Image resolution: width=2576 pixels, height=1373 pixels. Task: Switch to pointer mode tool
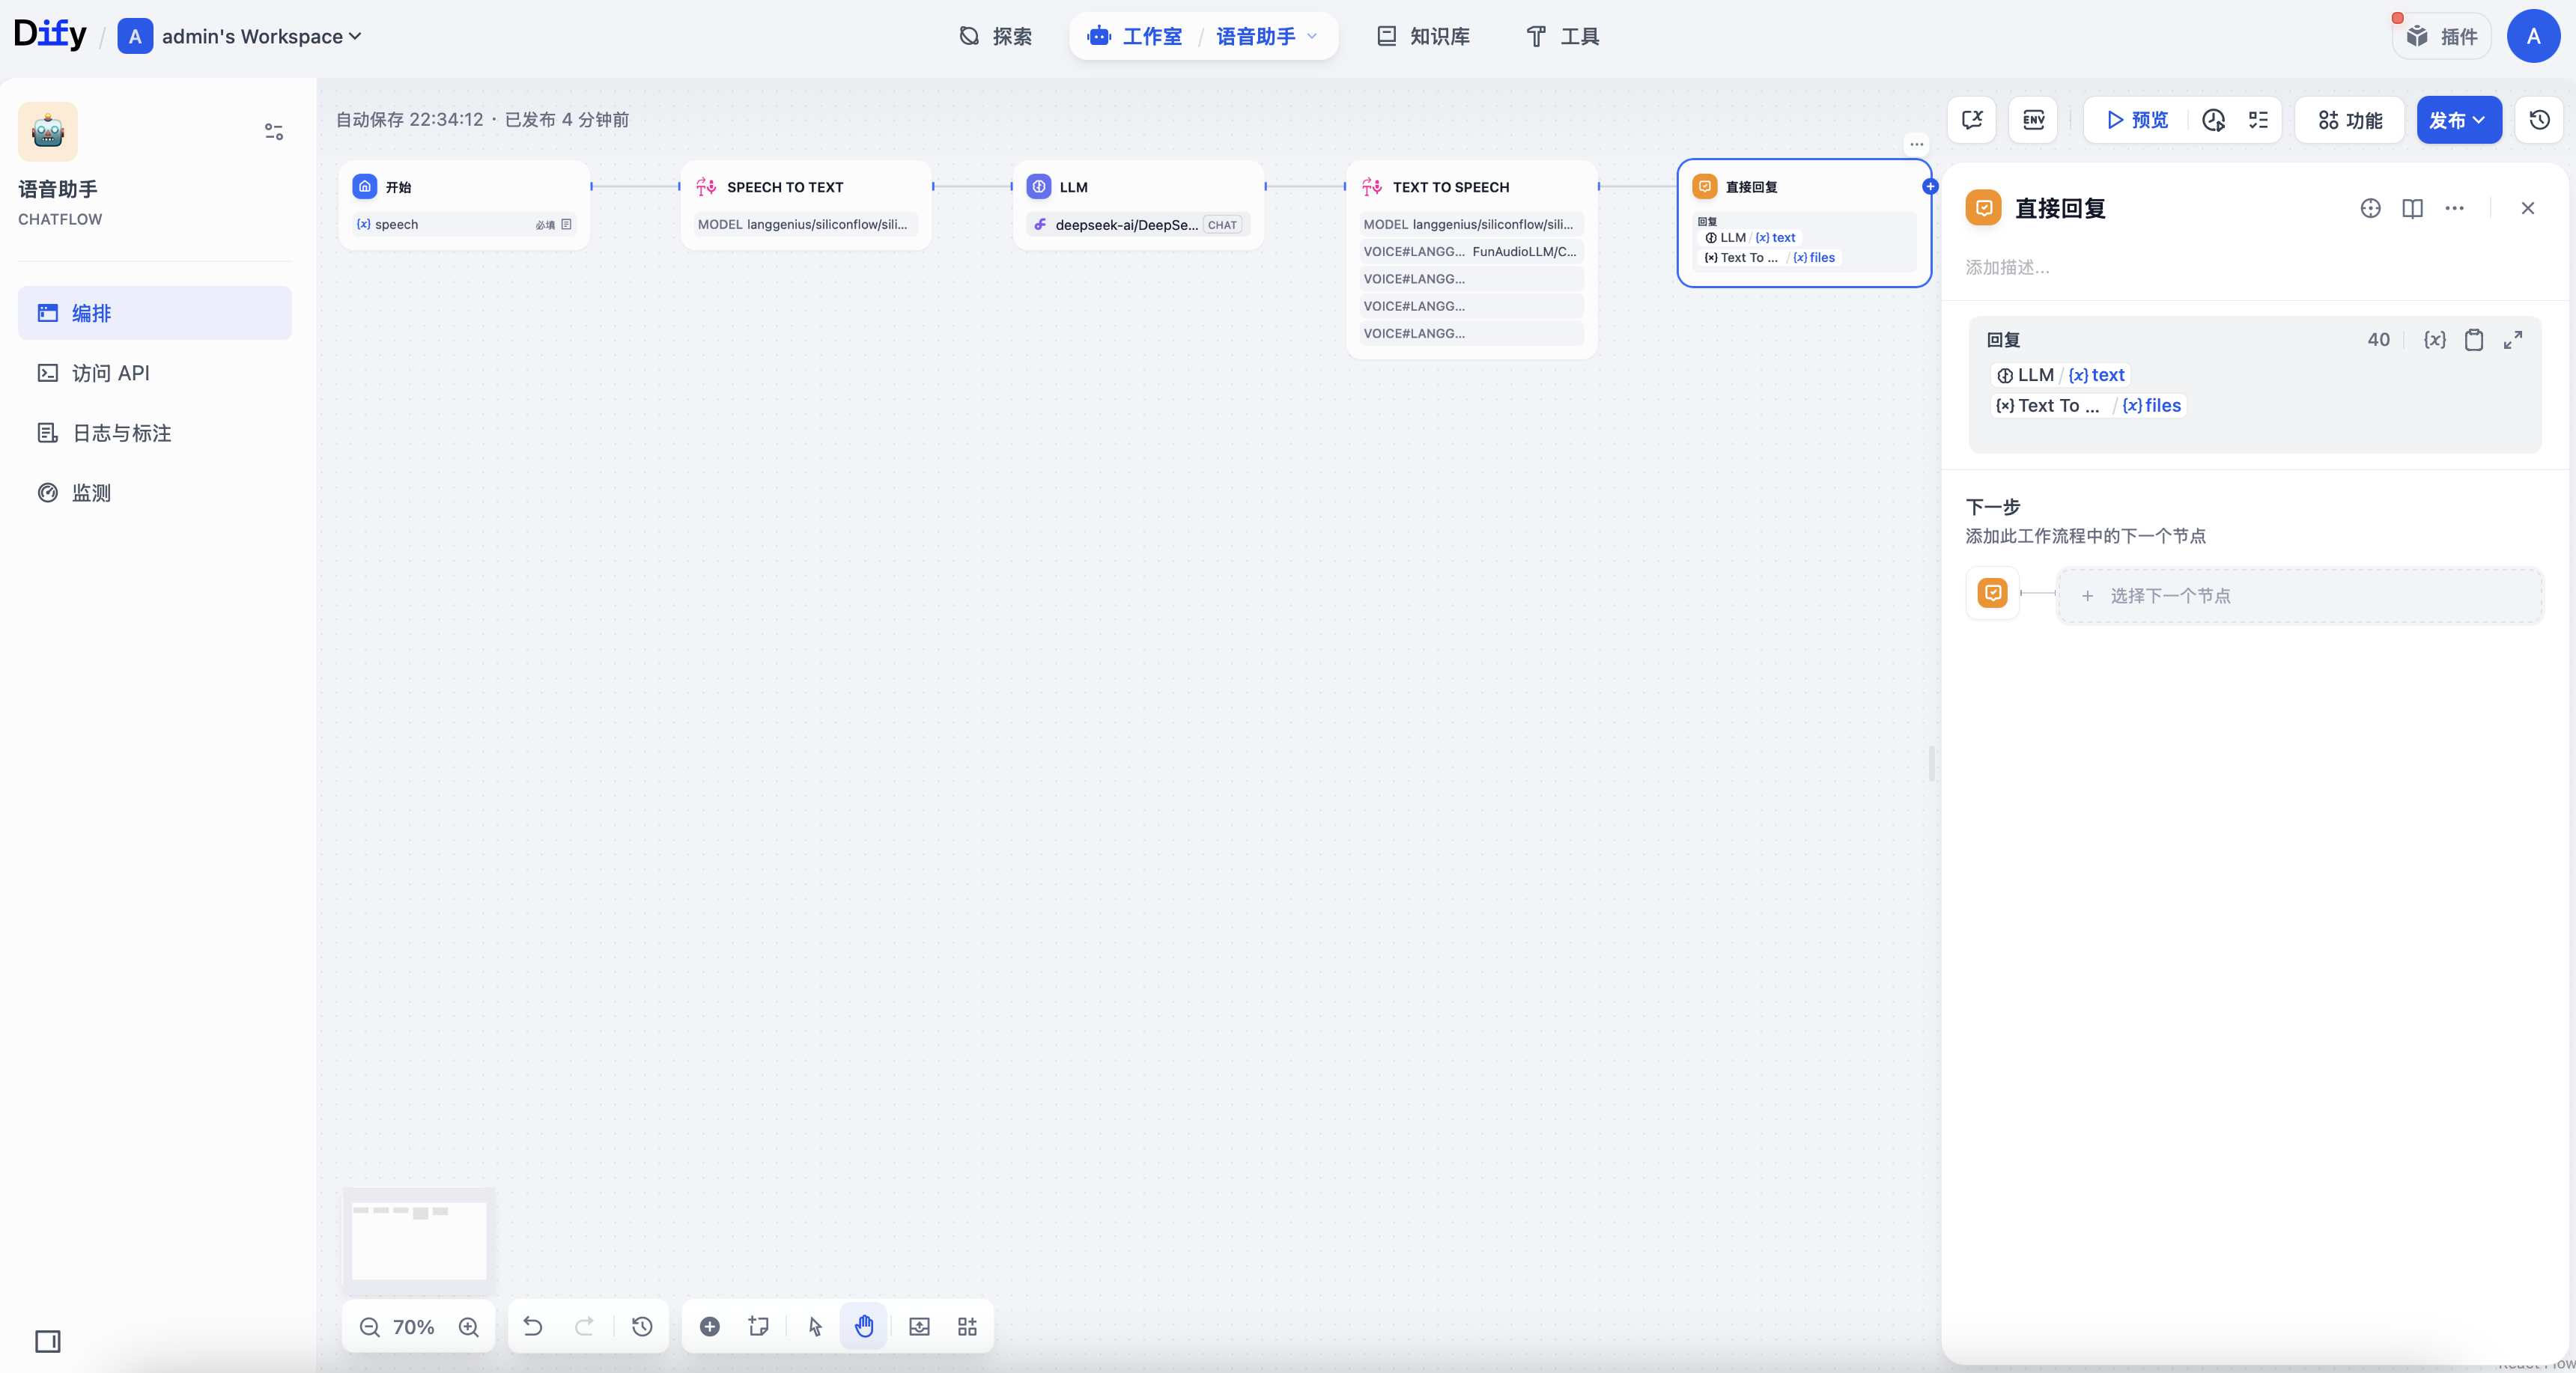(x=815, y=1326)
